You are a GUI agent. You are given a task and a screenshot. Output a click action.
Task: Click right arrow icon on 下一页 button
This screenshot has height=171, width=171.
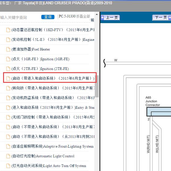(x=170, y=17)
